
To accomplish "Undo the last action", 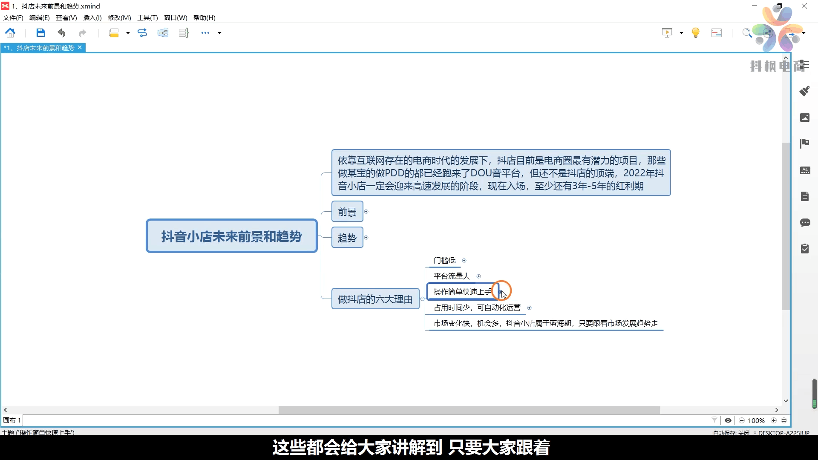I will (61, 33).
